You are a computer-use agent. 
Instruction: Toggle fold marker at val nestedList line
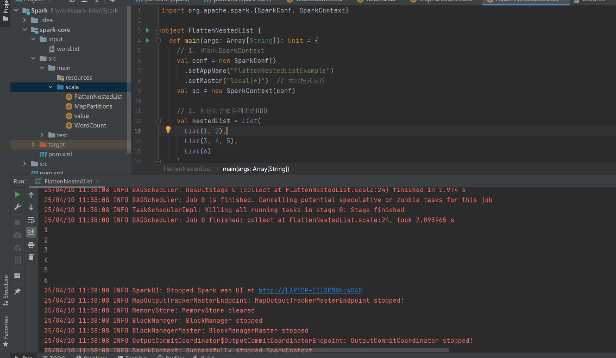click(x=159, y=121)
